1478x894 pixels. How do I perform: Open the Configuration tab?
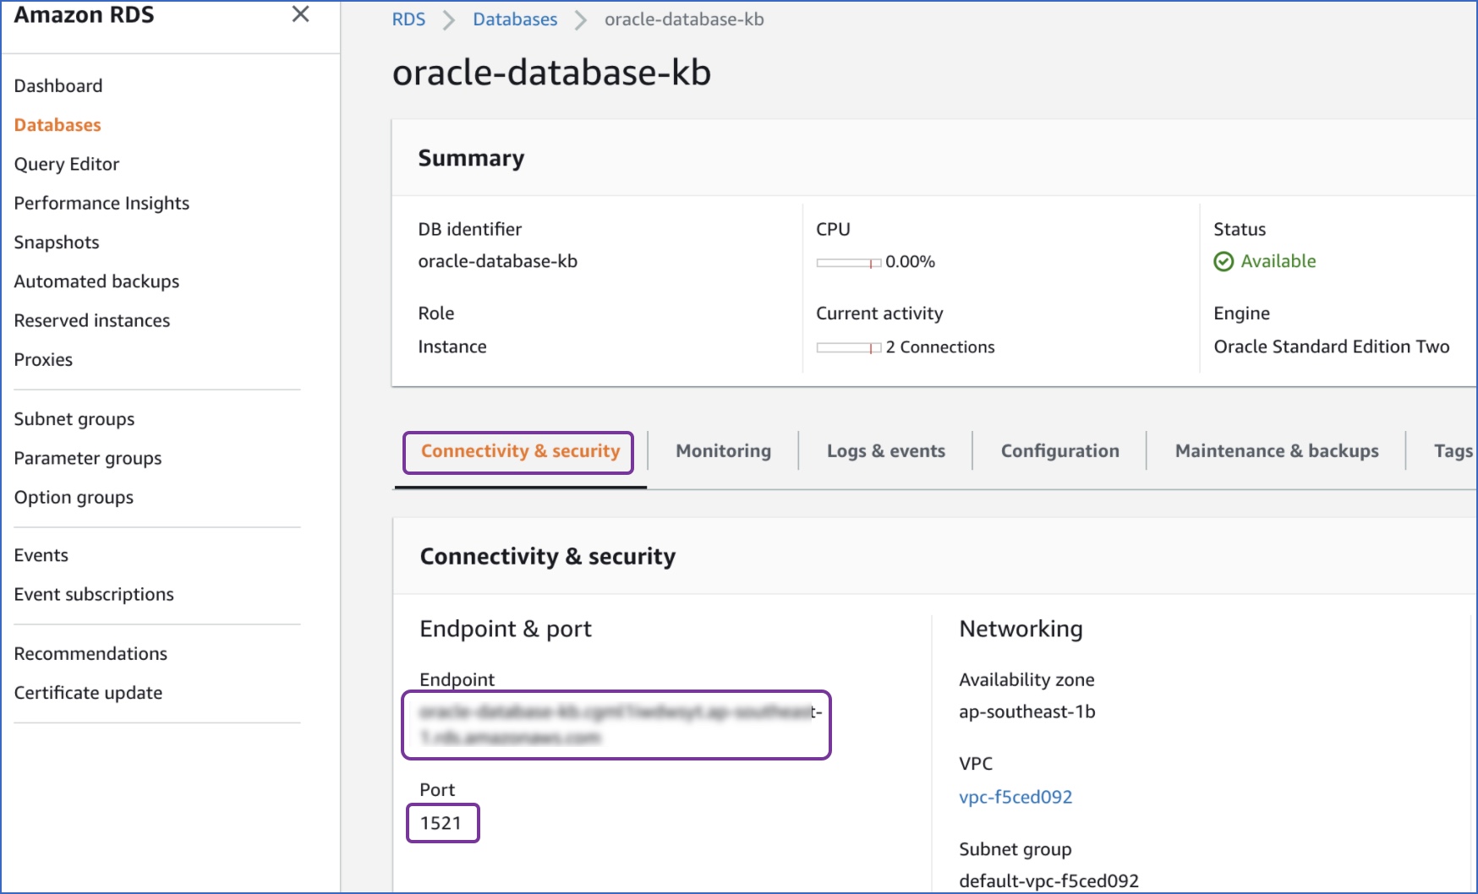pyautogui.click(x=1060, y=451)
